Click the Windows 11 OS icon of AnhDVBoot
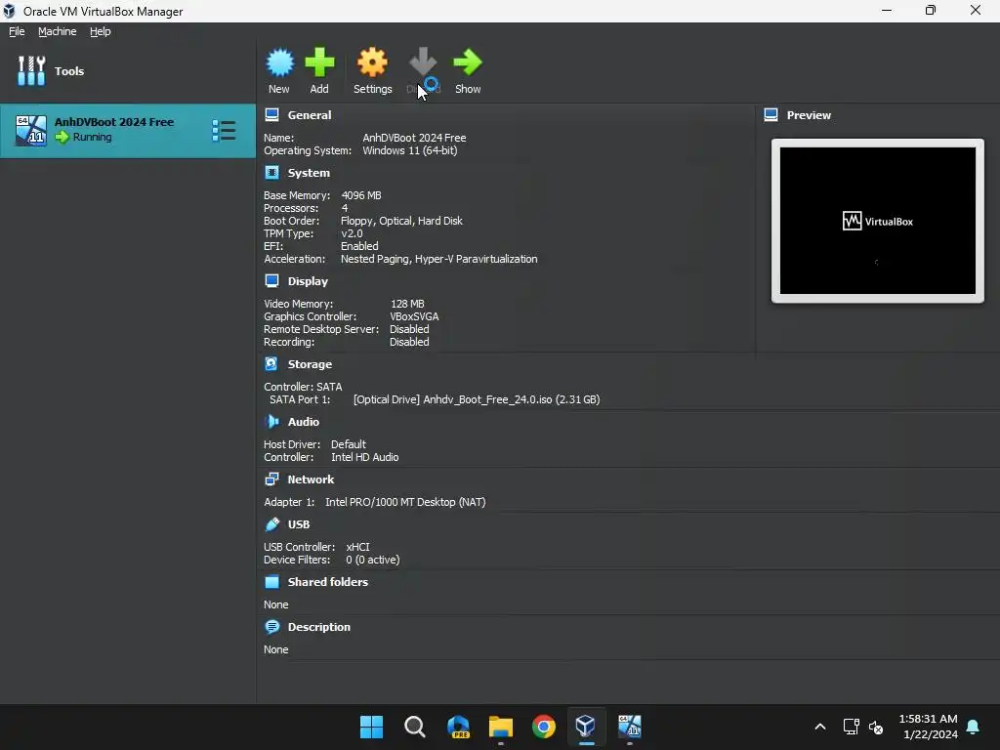 31,131
